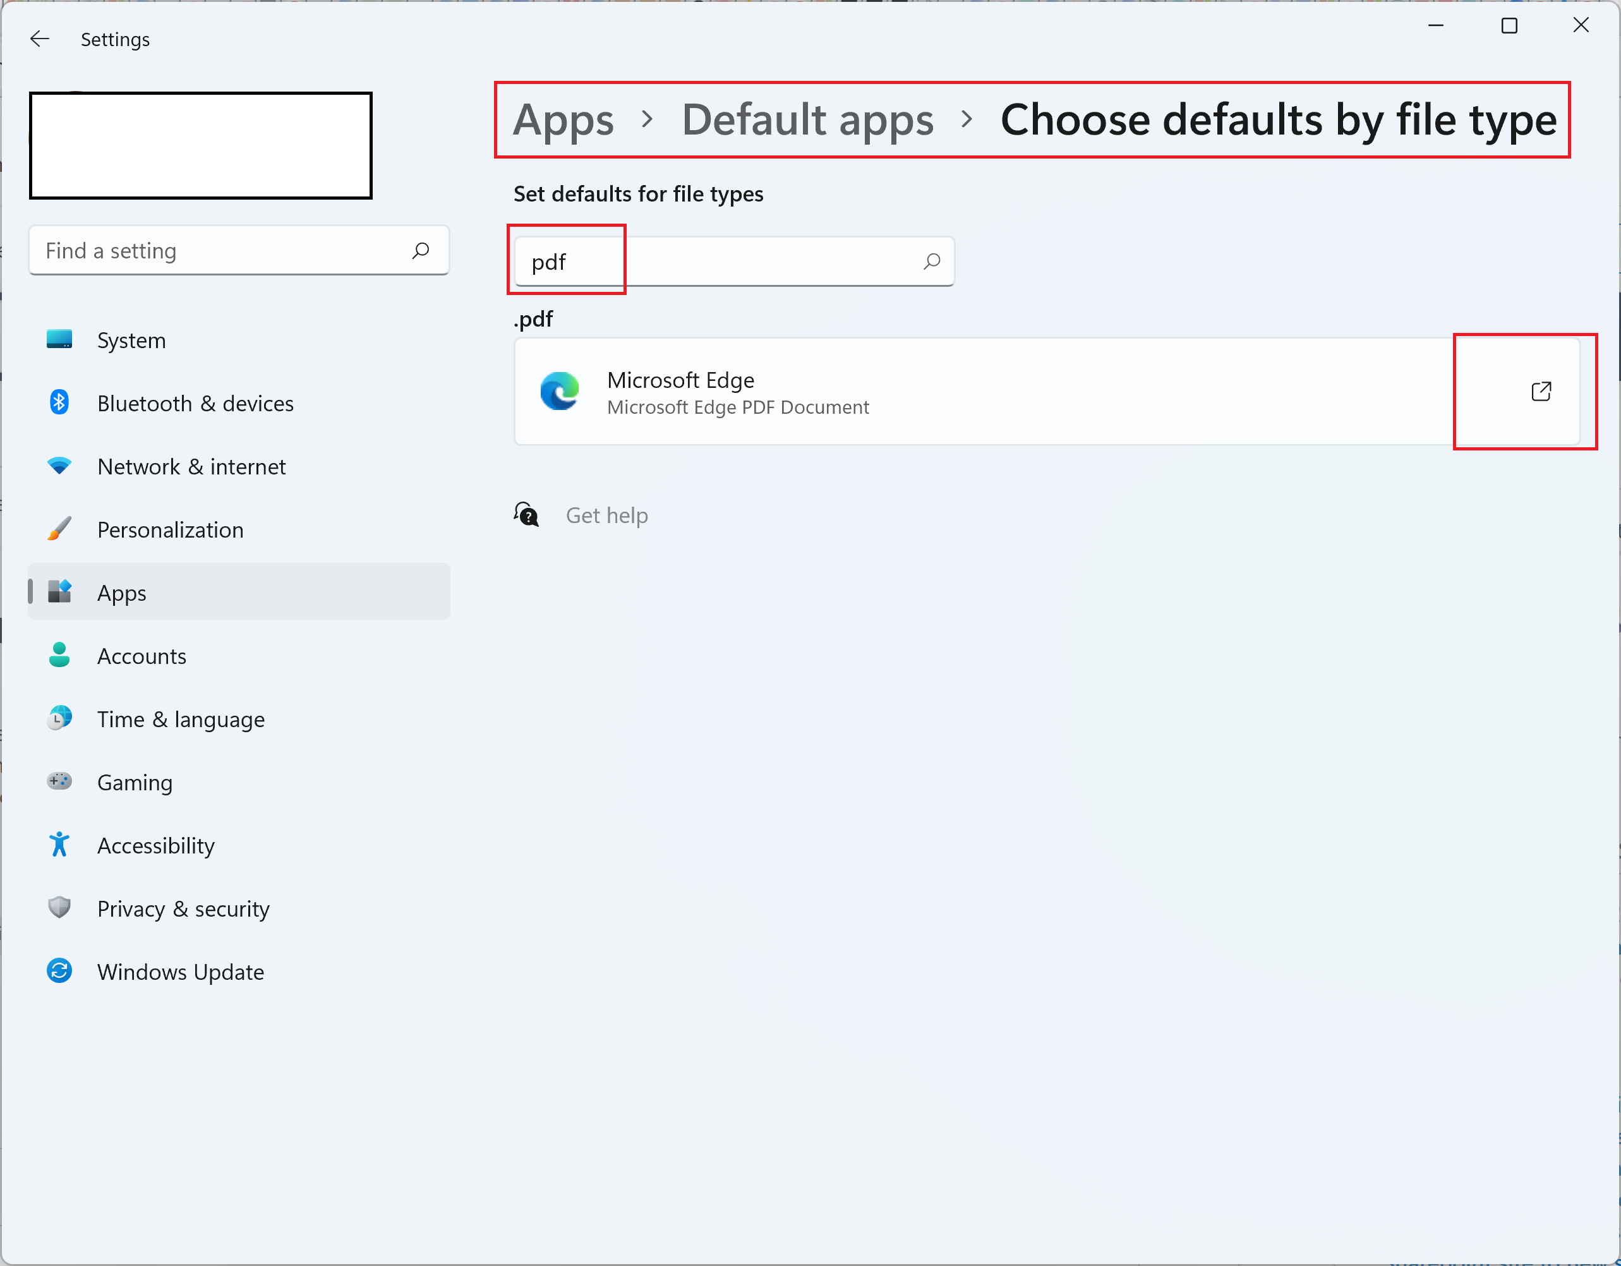
Task: Open Personalization settings
Action: (170, 530)
